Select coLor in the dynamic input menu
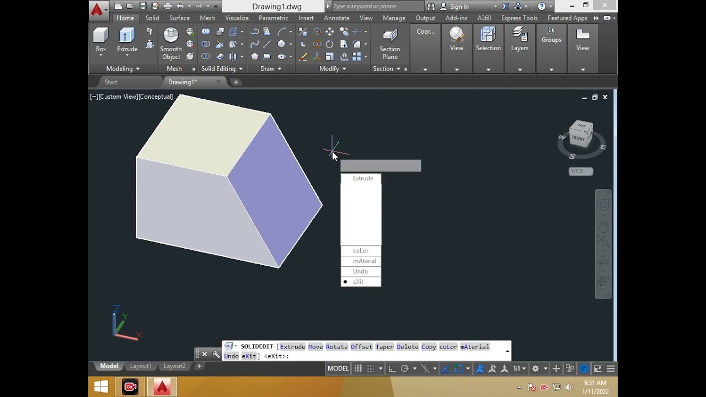 pyautogui.click(x=361, y=251)
